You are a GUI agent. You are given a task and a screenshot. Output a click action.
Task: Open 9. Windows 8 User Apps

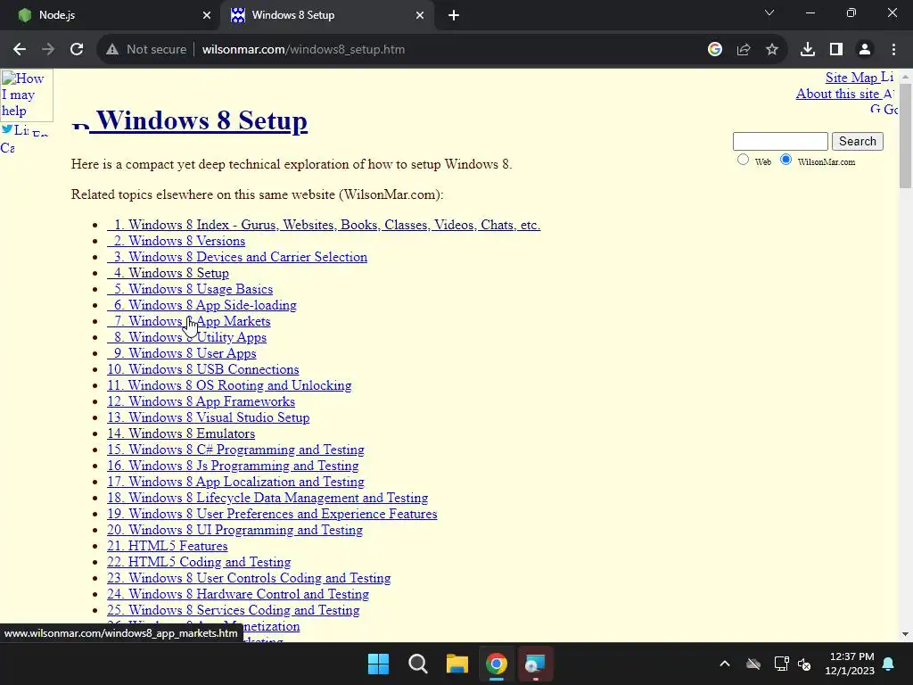pos(182,353)
